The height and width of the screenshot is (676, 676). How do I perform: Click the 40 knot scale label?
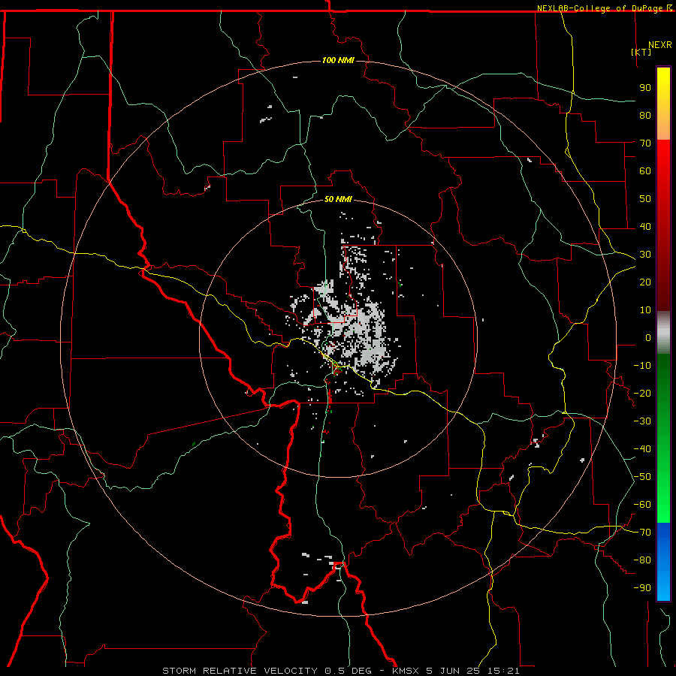click(645, 226)
